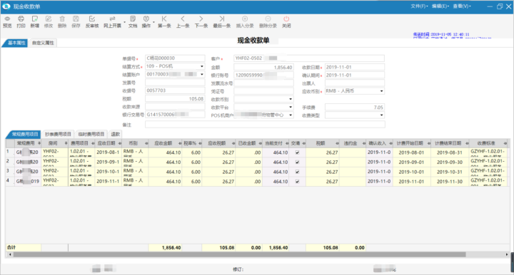Go to 最后一条 last record
This screenshot has width=514, height=275.
click(x=222, y=19)
